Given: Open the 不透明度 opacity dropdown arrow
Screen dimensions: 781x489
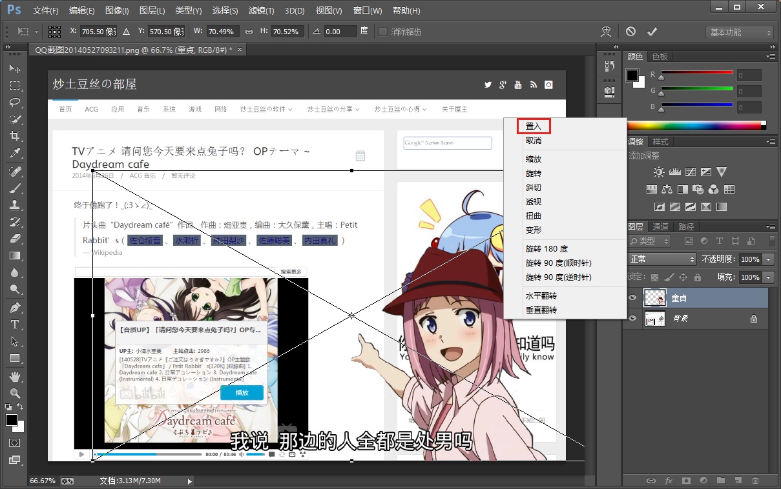Looking at the screenshot, I should pyautogui.click(x=768, y=259).
